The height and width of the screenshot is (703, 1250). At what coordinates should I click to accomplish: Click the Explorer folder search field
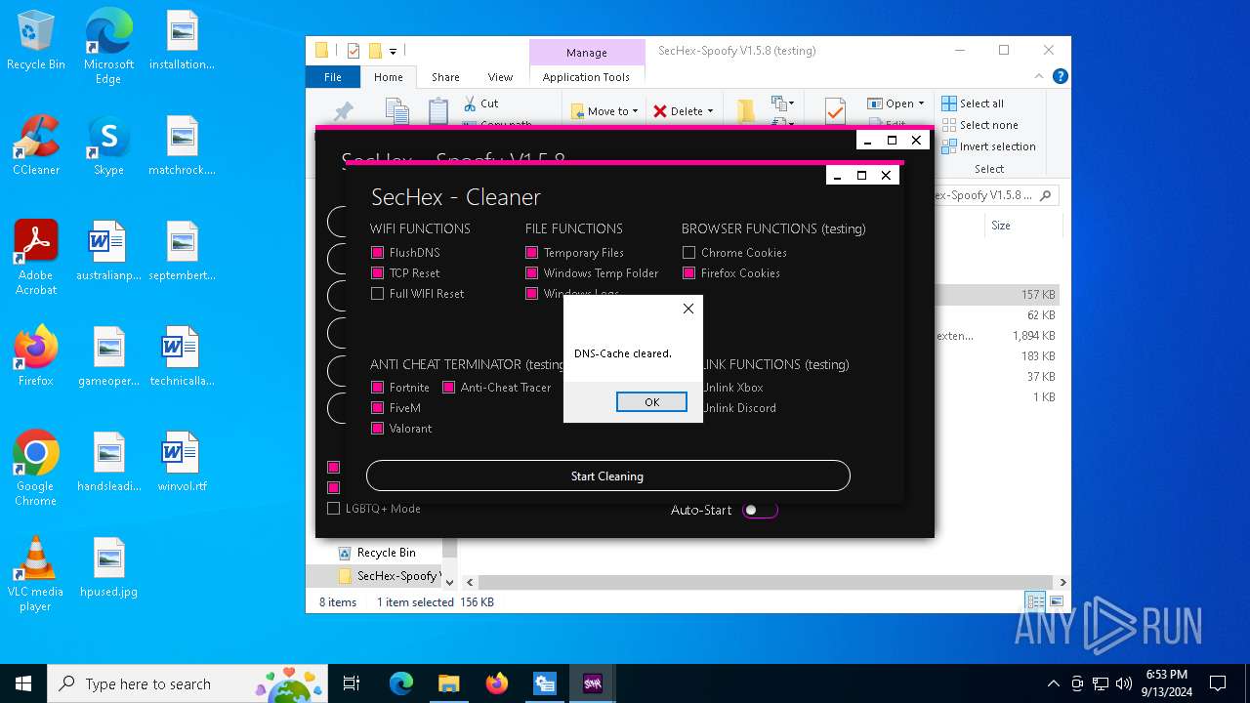pyautogui.click(x=996, y=195)
